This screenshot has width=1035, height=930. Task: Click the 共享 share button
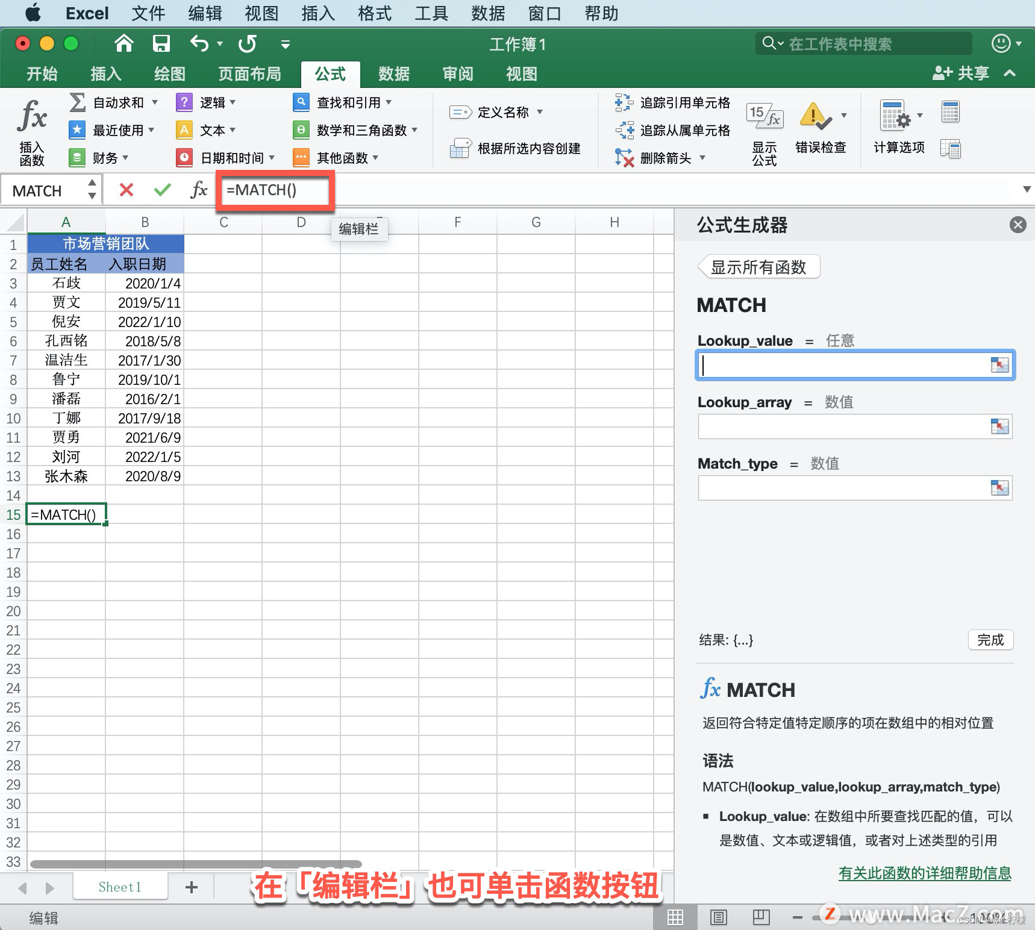(x=961, y=73)
